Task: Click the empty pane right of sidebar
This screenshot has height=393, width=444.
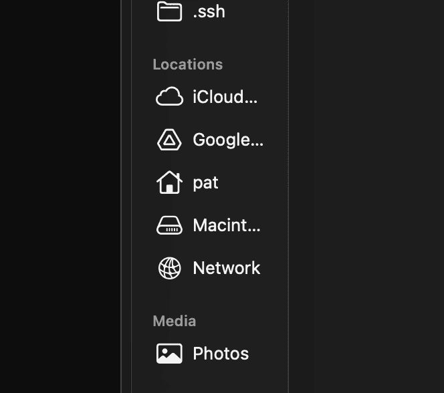Action: [x=366, y=201]
